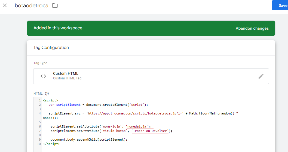This screenshot has width=288, height=152.
Task: Click the Tag Configuration heading
Action: pos(51,48)
